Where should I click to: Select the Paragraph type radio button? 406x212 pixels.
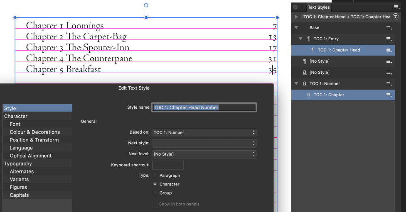pos(155,175)
